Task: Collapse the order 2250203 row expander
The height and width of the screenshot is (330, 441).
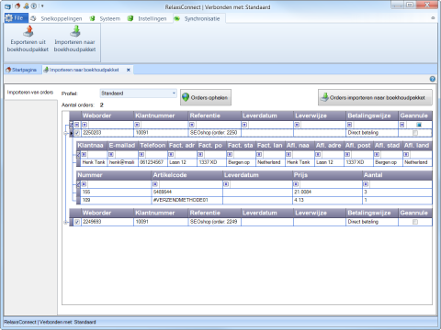Action: [x=65, y=133]
